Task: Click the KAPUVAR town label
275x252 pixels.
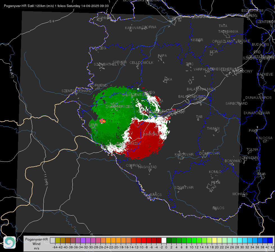Action: 133,28
